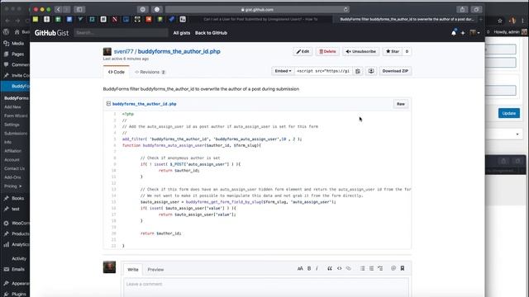Toggle the Safari sidebar button

(79, 9)
